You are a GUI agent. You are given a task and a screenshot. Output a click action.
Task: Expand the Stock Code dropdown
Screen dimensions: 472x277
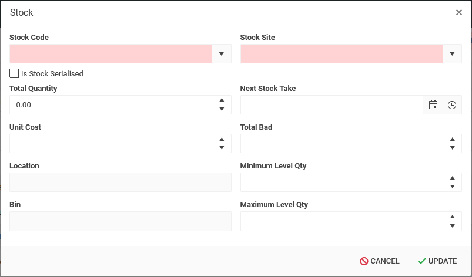222,54
